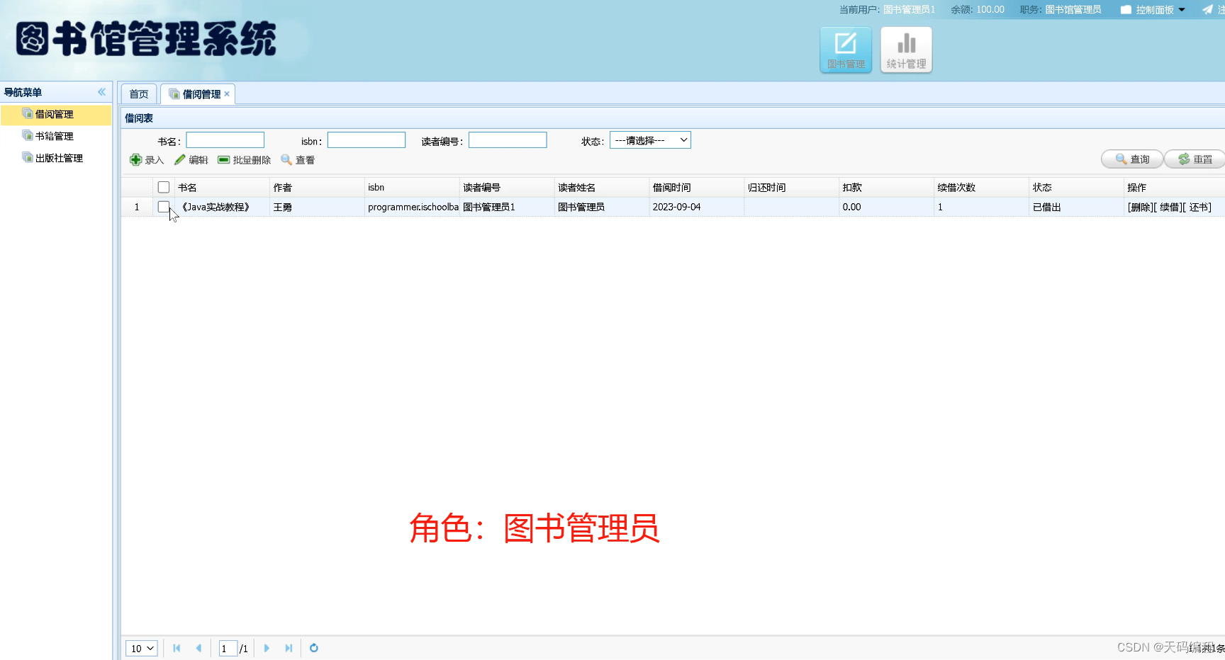Select 书籍管理 in navigation menu
1225x660 pixels.
[x=55, y=136]
